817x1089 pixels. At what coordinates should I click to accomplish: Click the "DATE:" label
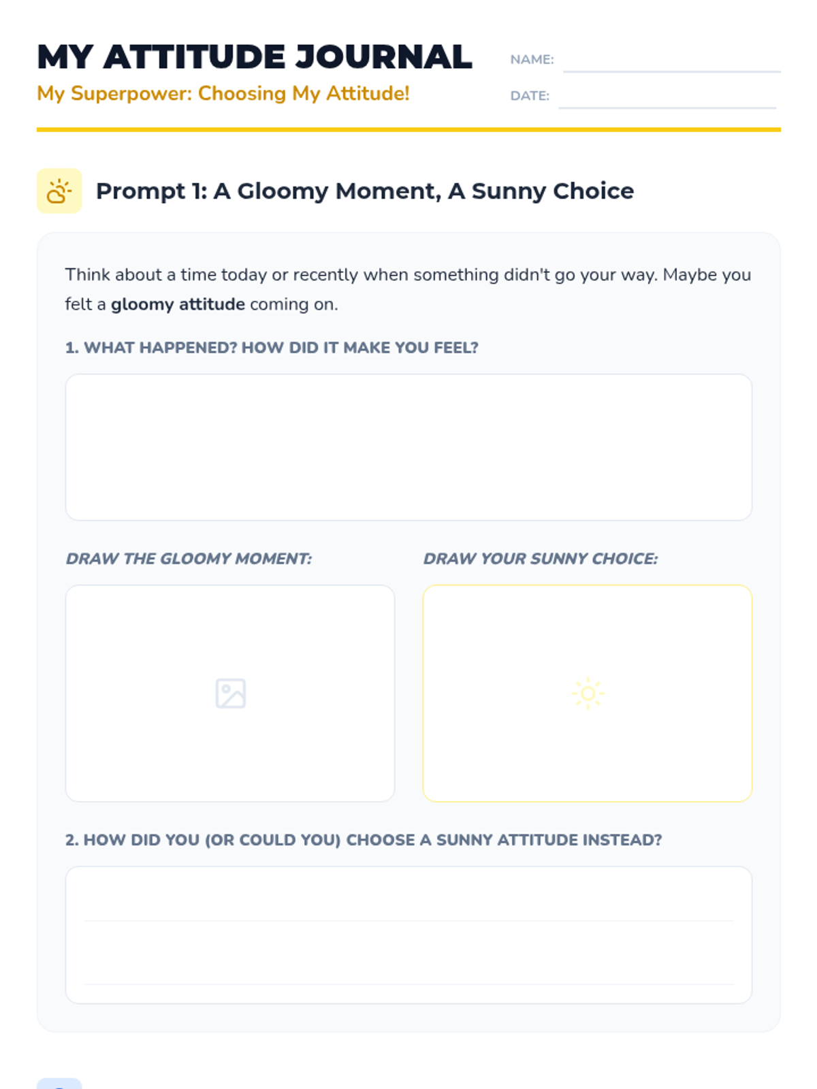(x=530, y=96)
